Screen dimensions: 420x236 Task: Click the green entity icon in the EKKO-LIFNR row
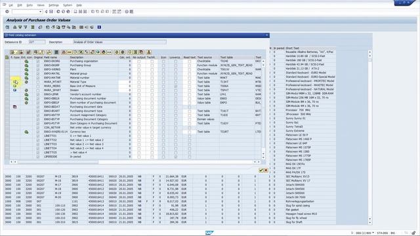point(26,94)
